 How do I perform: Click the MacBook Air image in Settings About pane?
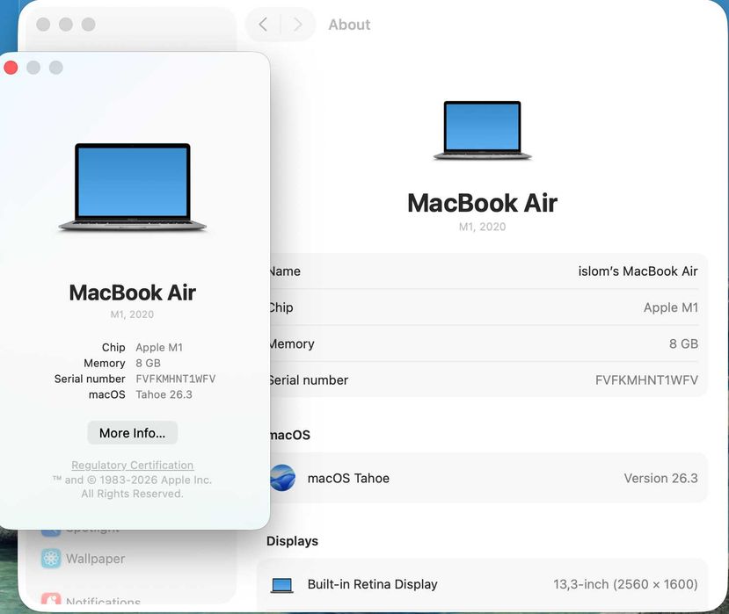[482, 131]
